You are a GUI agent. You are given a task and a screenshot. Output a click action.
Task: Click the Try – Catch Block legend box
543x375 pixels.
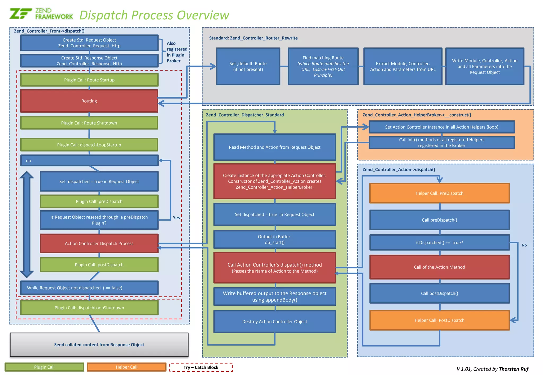[x=201, y=367]
